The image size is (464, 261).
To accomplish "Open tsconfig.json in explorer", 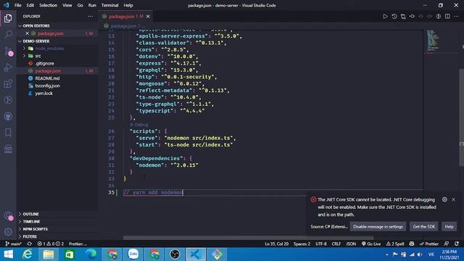I will pyautogui.click(x=47, y=86).
